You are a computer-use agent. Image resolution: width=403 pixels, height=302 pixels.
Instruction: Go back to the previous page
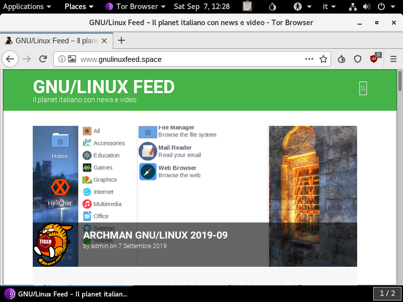pyautogui.click(x=10, y=59)
